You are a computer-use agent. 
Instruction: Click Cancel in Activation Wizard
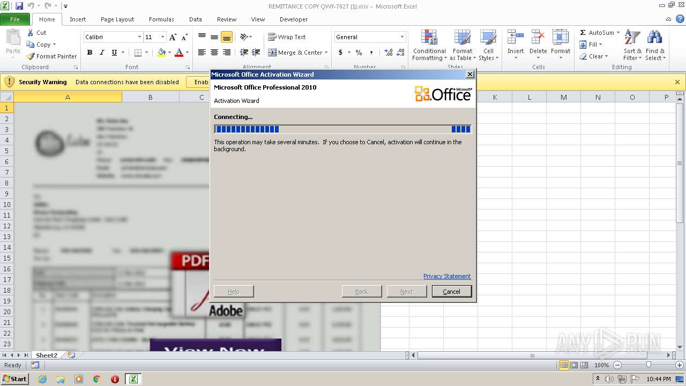(x=451, y=292)
